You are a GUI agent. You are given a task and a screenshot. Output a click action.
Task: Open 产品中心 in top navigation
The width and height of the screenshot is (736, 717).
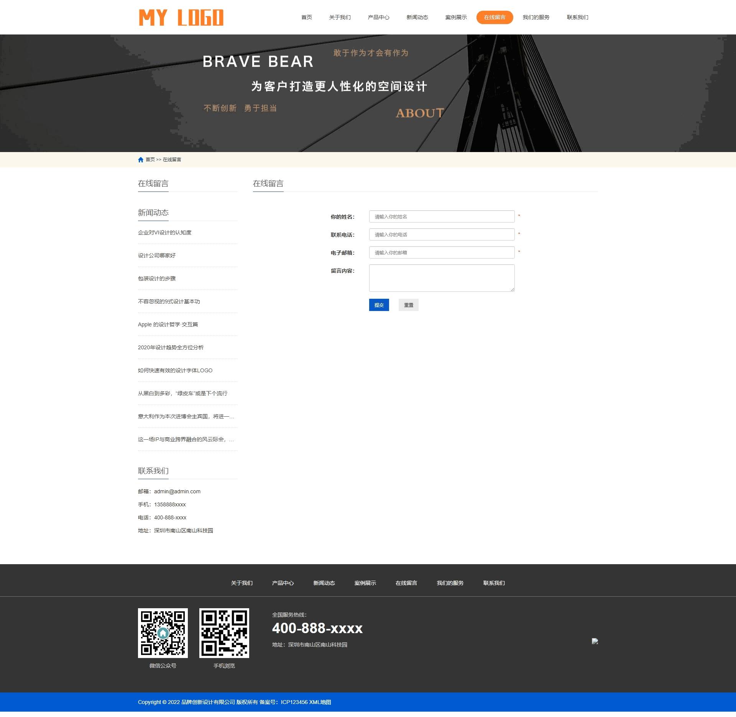click(378, 17)
